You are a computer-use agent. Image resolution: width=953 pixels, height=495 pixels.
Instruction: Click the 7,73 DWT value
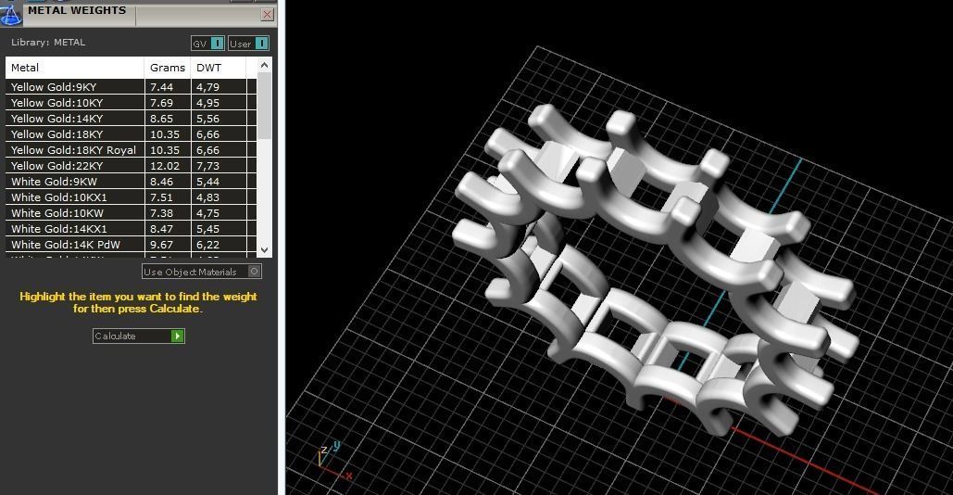pyautogui.click(x=207, y=166)
